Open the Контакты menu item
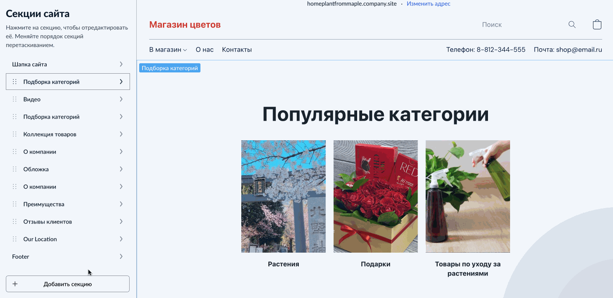This screenshot has width=613, height=298. 237,50
